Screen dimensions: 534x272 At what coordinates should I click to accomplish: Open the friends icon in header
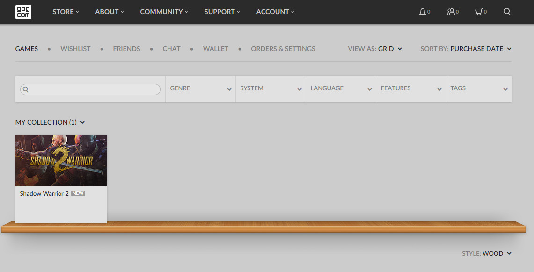(451, 12)
